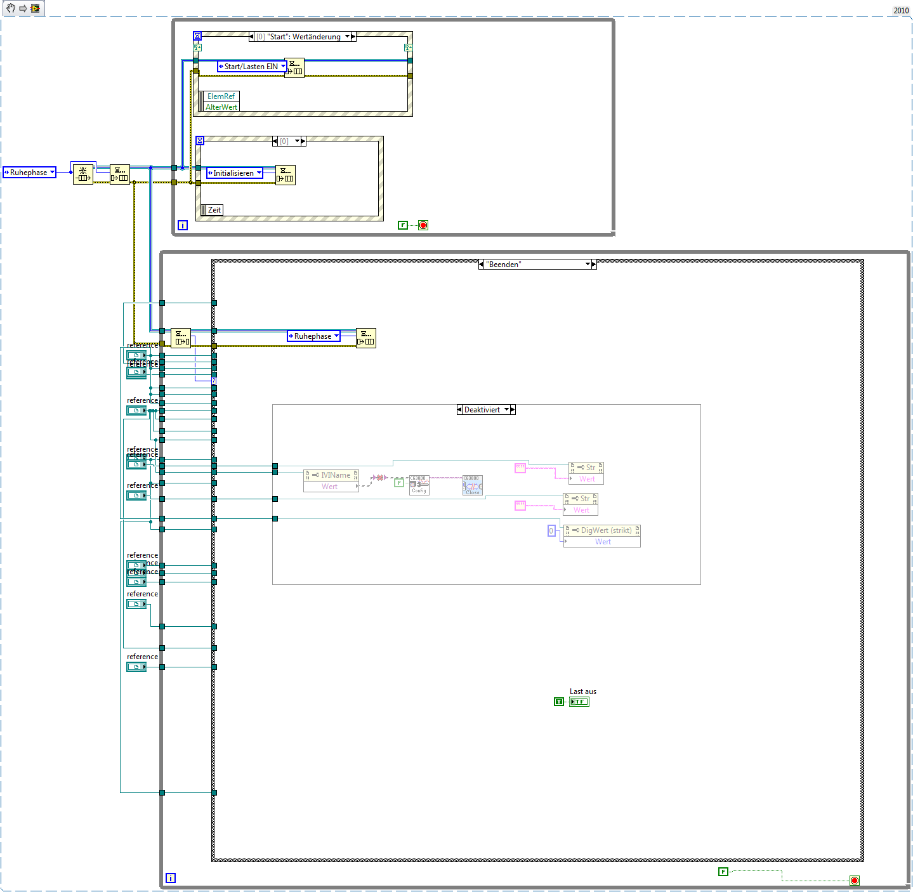Click the 2010 version label
This screenshot has height=892, width=913.
point(901,10)
